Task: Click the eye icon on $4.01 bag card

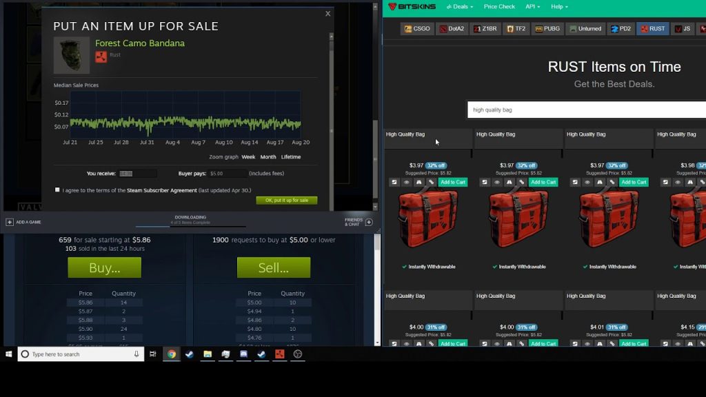Action: (587, 344)
